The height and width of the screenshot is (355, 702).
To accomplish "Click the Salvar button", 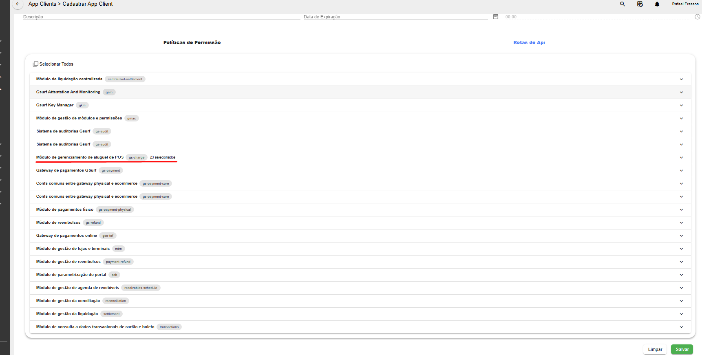I will click(x=682, y=349).
